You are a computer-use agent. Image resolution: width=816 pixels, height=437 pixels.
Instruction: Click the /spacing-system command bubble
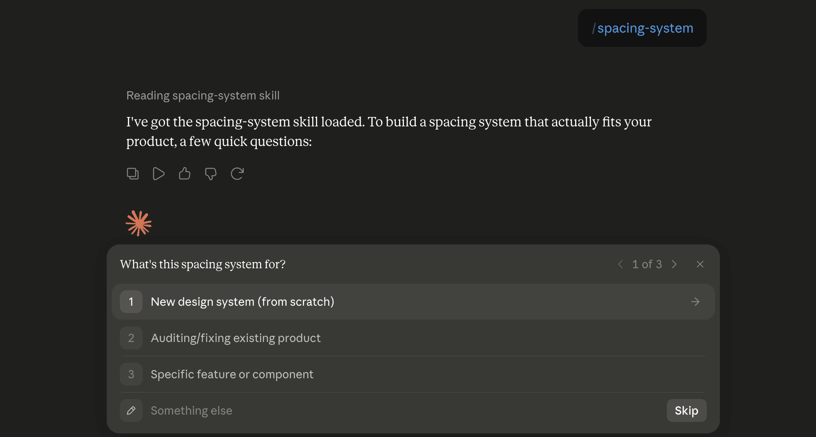(x=642, y=28)
